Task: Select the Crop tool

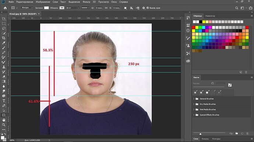Action: pyautogui.click(x=4, y=38)
